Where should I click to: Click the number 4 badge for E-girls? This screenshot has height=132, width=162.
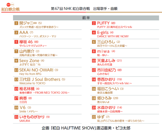[x=94, y=33]
